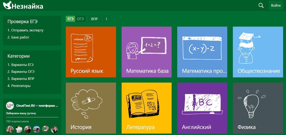Click the search magnifier icon
The image size is (286, 135).
[x=261, y=5]
